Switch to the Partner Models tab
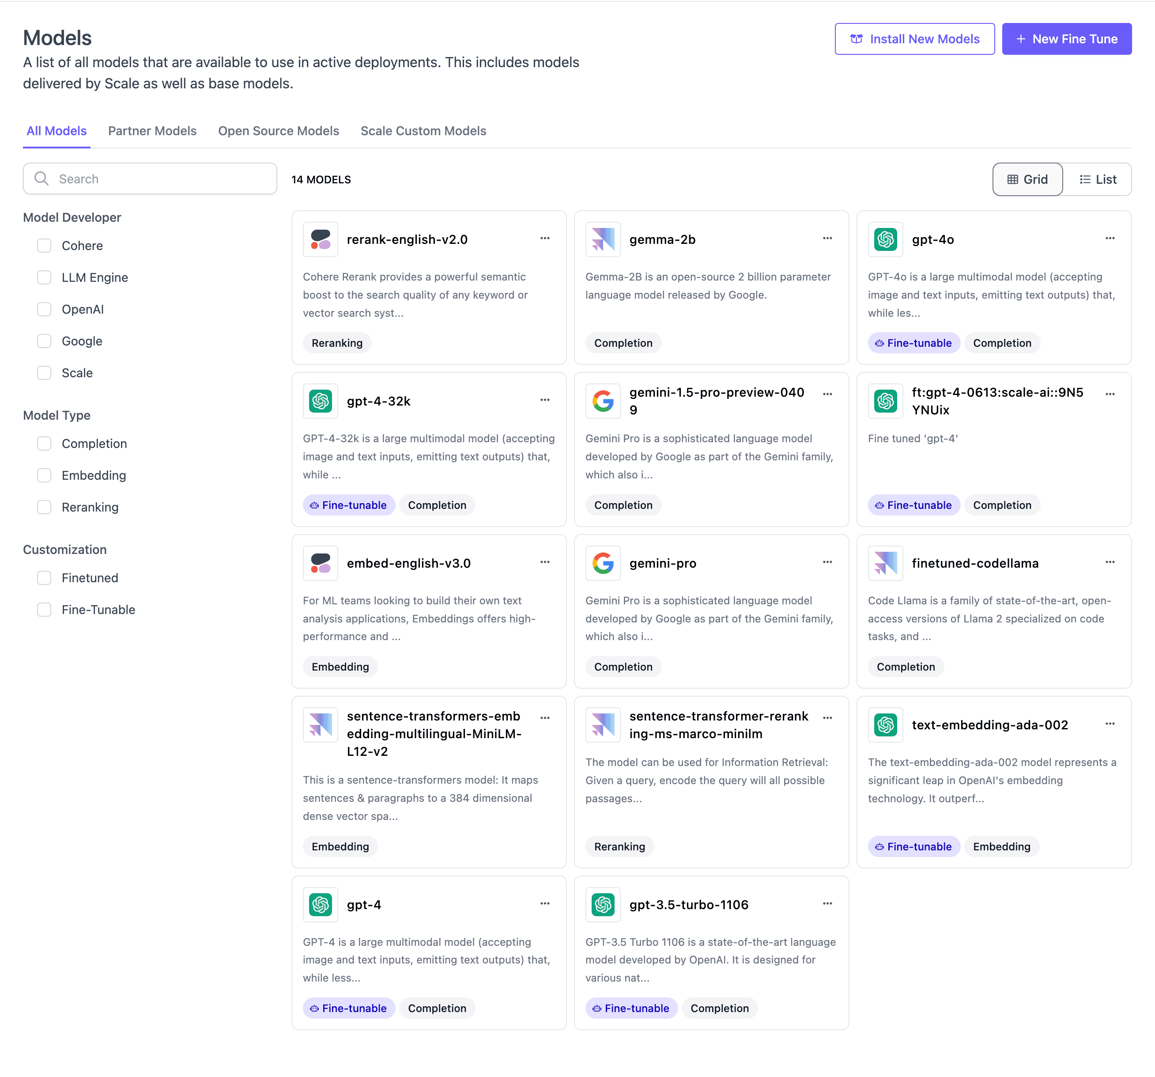The image size is (1155, 1077). [152, 131]
